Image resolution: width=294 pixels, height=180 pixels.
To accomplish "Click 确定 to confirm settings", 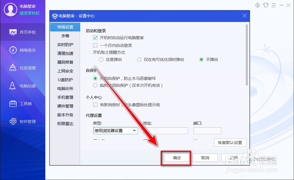I will [x=177, y=158].
